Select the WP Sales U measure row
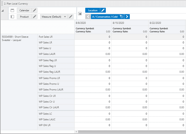Image resolution: width=186 pixels, height=134 pixels. (x=56, y=48)
